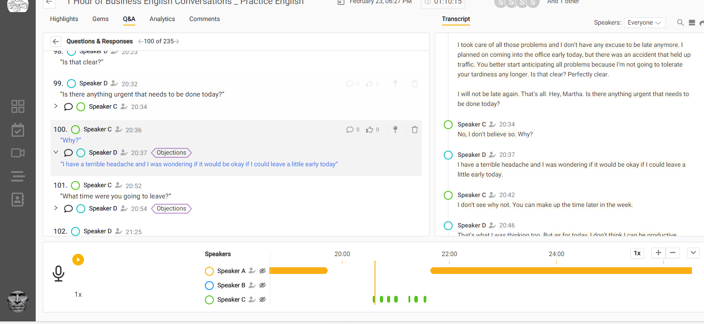Viewport: 704px width, 324px height.
Task: Edit speaker icon for Speaker D 20:46 in transcript
Action: click(492, 225)
